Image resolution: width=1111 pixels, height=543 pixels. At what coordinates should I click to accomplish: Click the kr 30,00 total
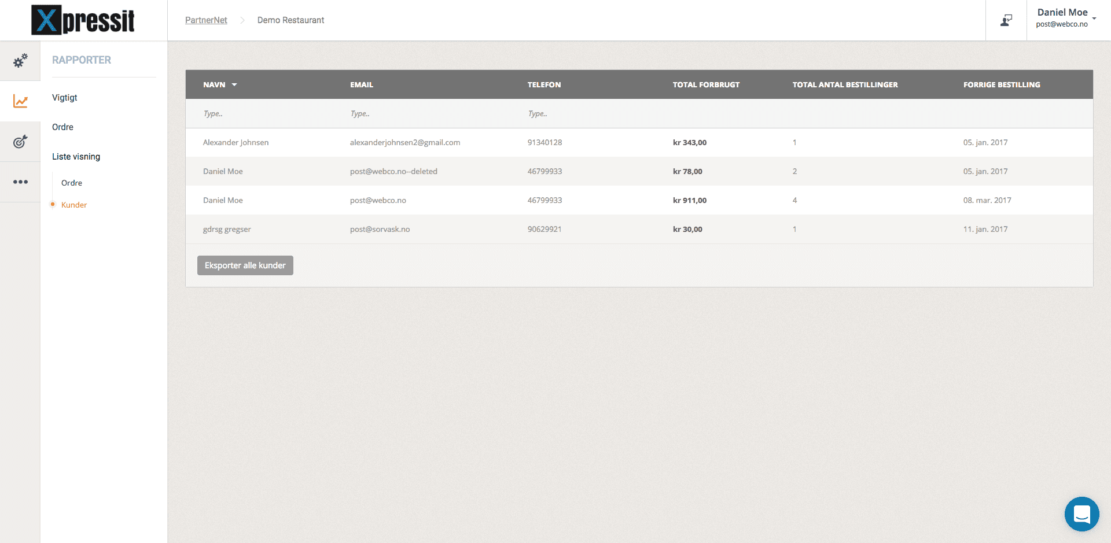point(687,230)
